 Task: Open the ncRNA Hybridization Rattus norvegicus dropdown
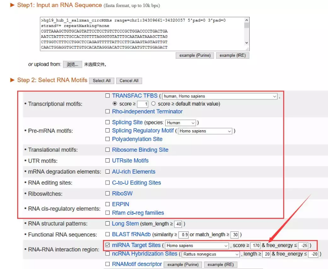point(211,254)
